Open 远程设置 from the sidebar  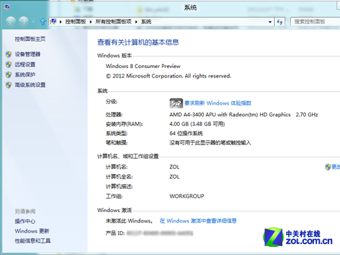click(x=25, y=65)
